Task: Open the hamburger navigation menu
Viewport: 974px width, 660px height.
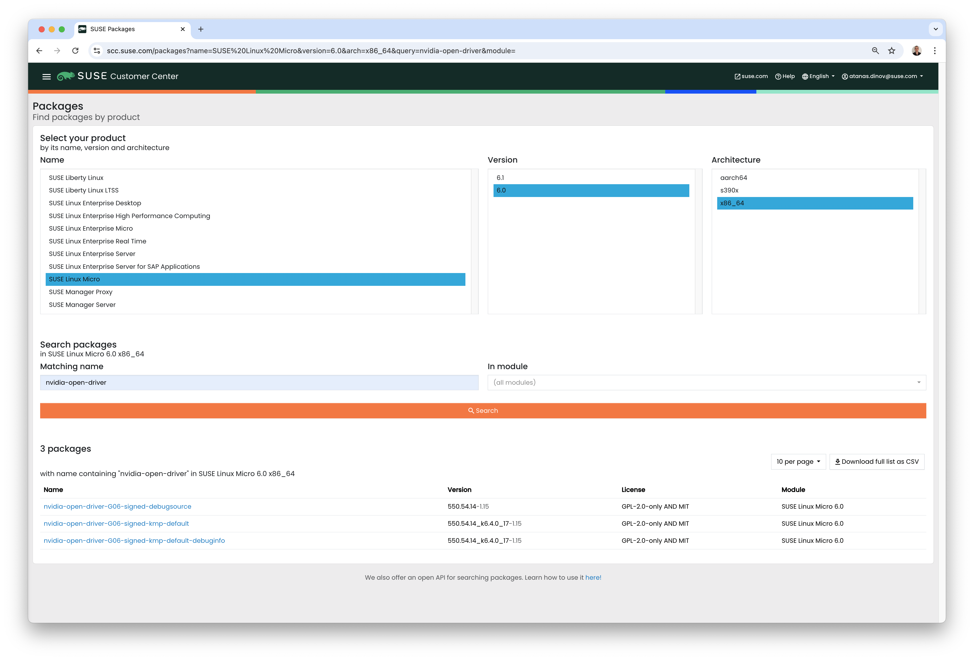Action: (46, 76)
